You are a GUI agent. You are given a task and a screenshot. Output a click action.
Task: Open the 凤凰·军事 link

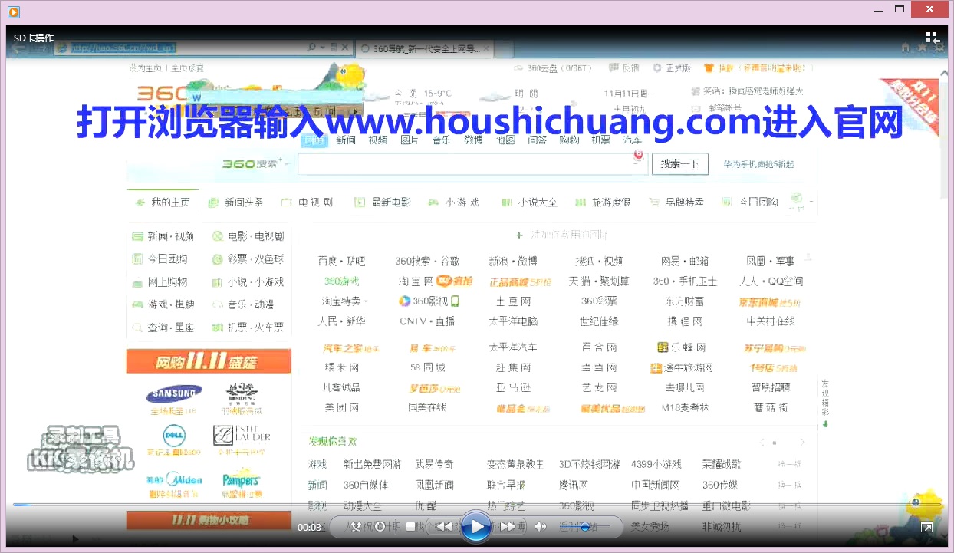pos(771,262)
